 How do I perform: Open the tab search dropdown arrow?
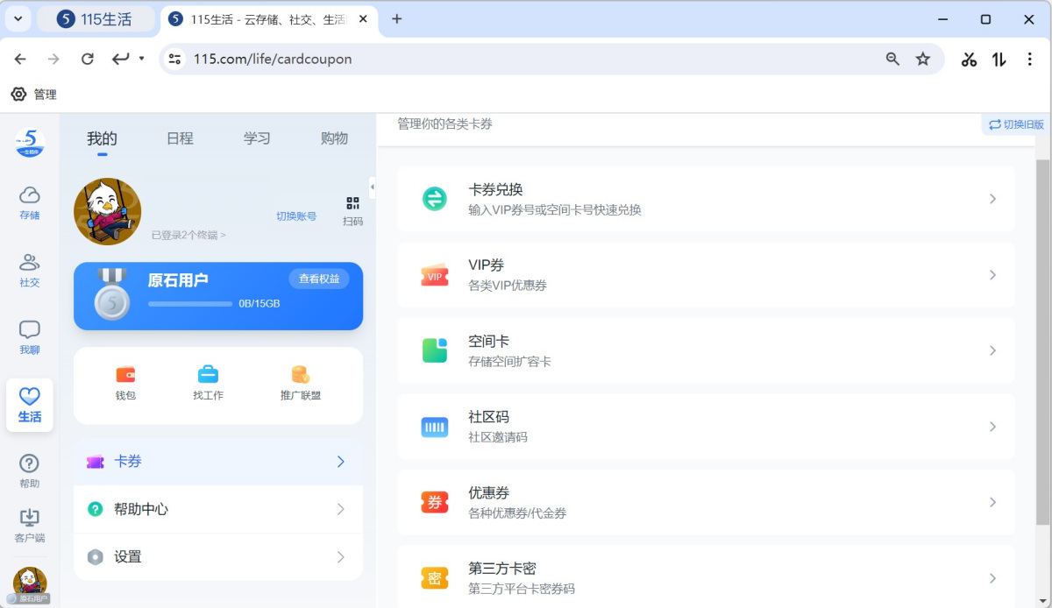(x=18, y=18)
